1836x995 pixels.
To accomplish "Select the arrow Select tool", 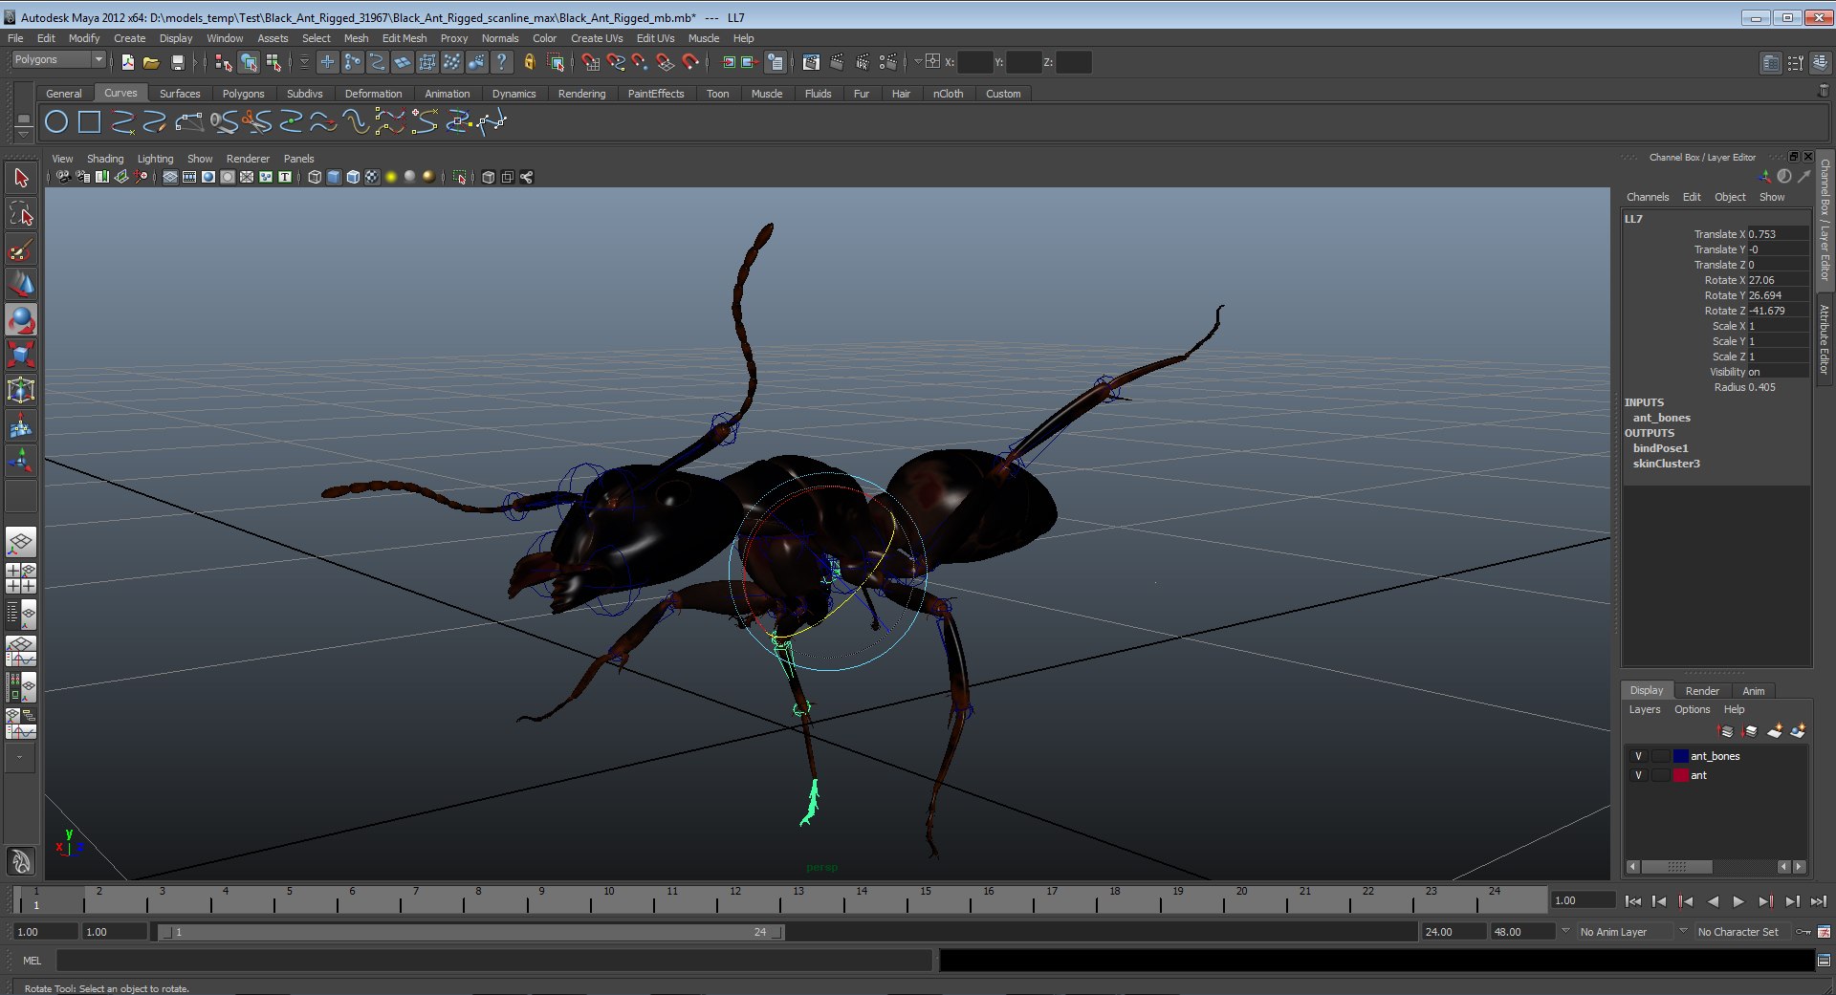I will point(21,178).
